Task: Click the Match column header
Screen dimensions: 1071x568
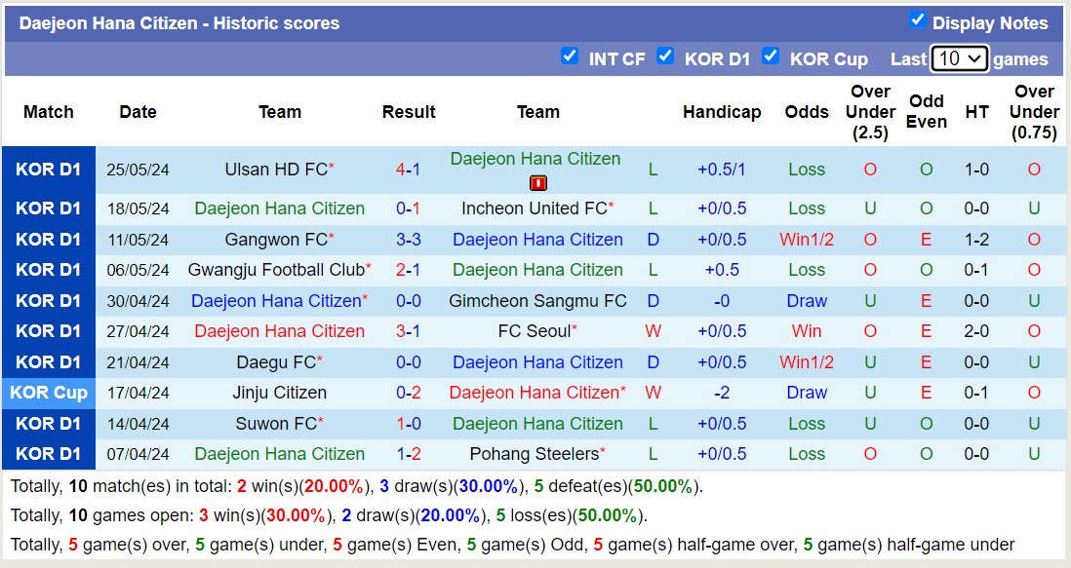Action: [48, 112]
